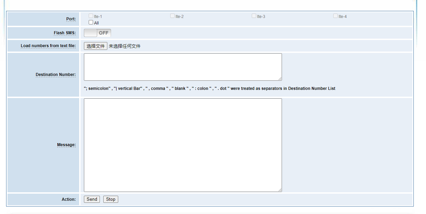Click the Port label

click(x=71, y=19)
